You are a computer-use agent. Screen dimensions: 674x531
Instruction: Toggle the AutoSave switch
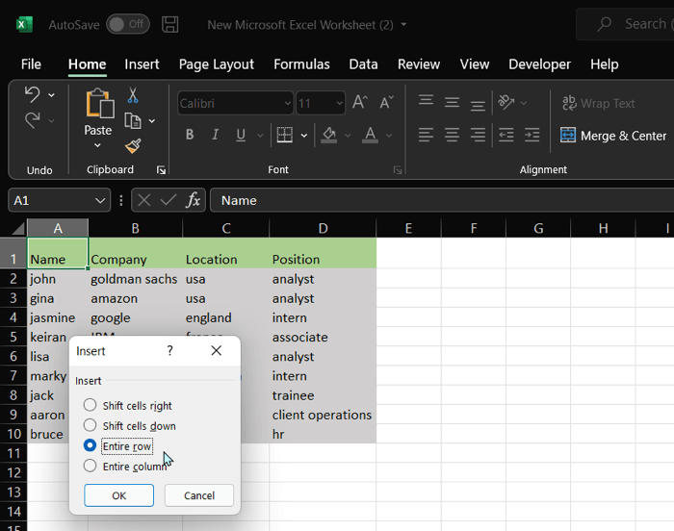(127, 24)
